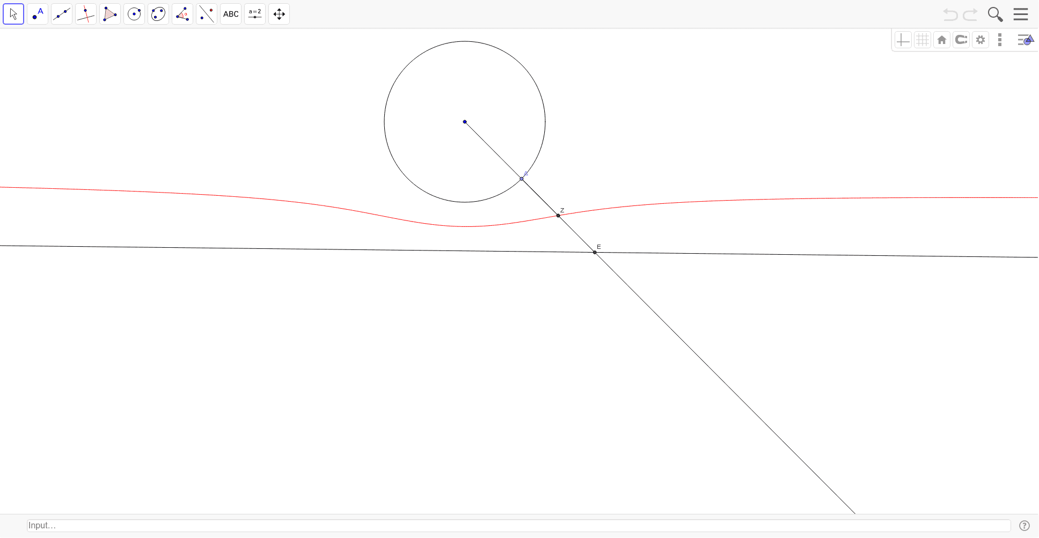The image size is (1039, 538).
Task: Select the Move Graphics View tool
Action: 279,14
